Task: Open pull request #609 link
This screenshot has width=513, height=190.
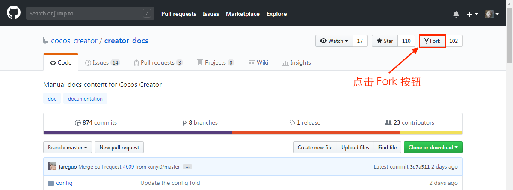Action: click(128, 167)
